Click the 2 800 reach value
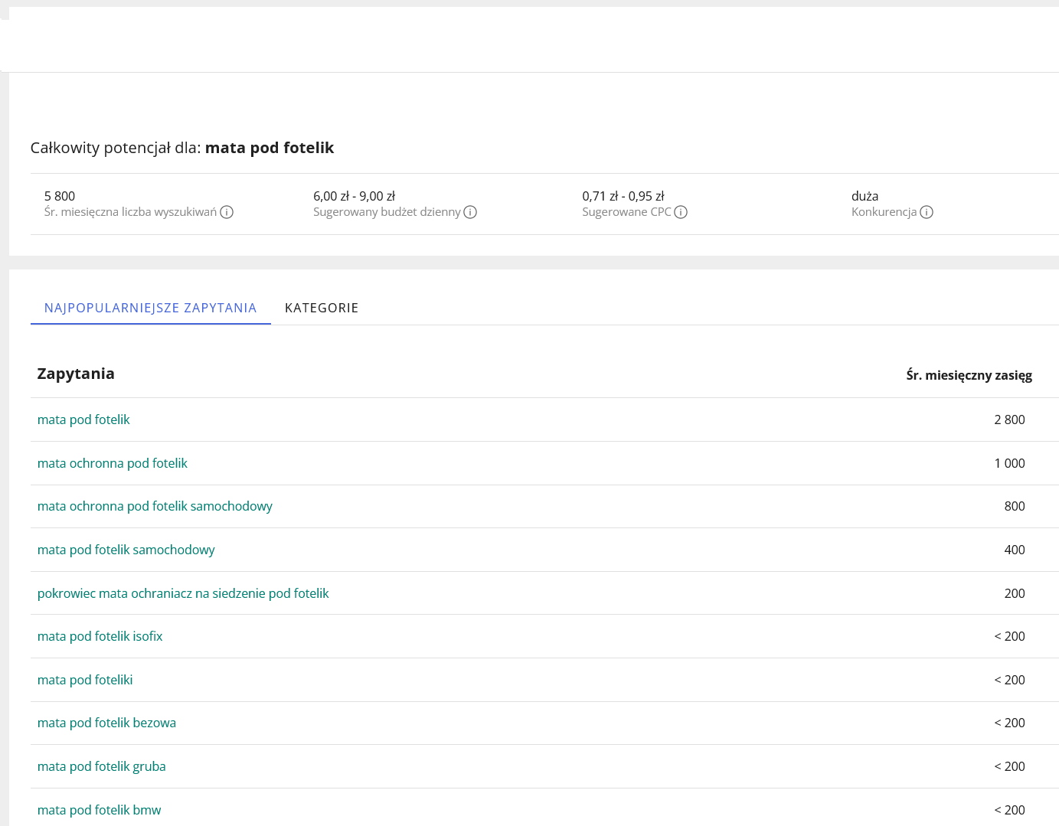This screenshot has height=826, width=1059. click(1009, 420)
